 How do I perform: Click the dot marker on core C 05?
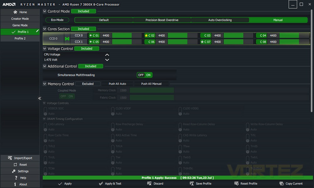(90, 42)
